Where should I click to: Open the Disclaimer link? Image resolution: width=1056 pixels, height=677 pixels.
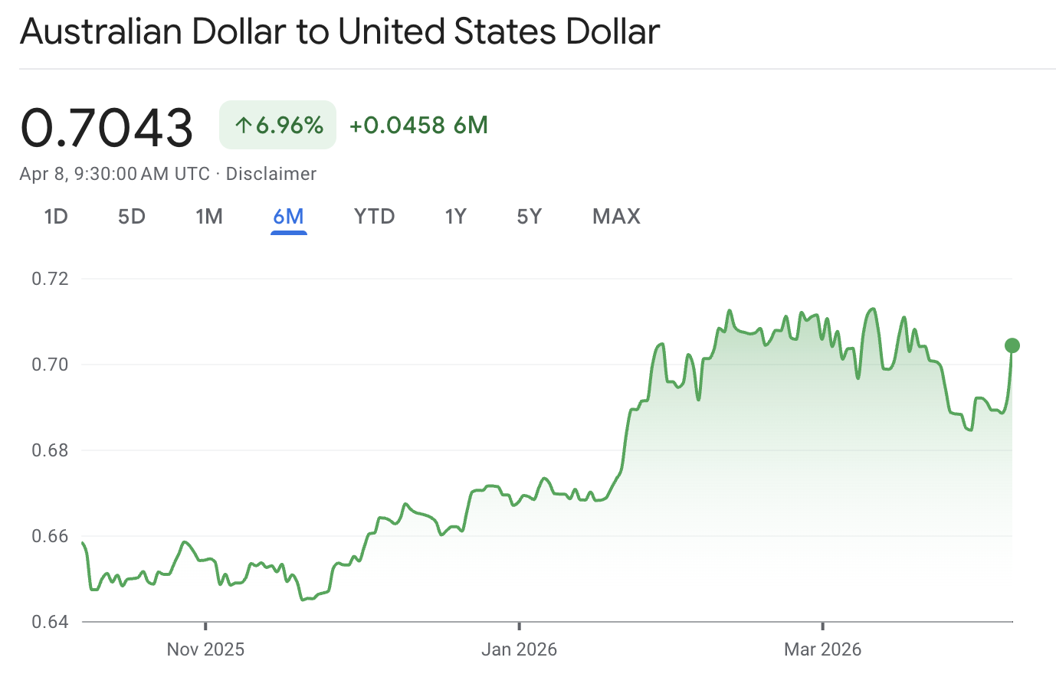(271, 174)
